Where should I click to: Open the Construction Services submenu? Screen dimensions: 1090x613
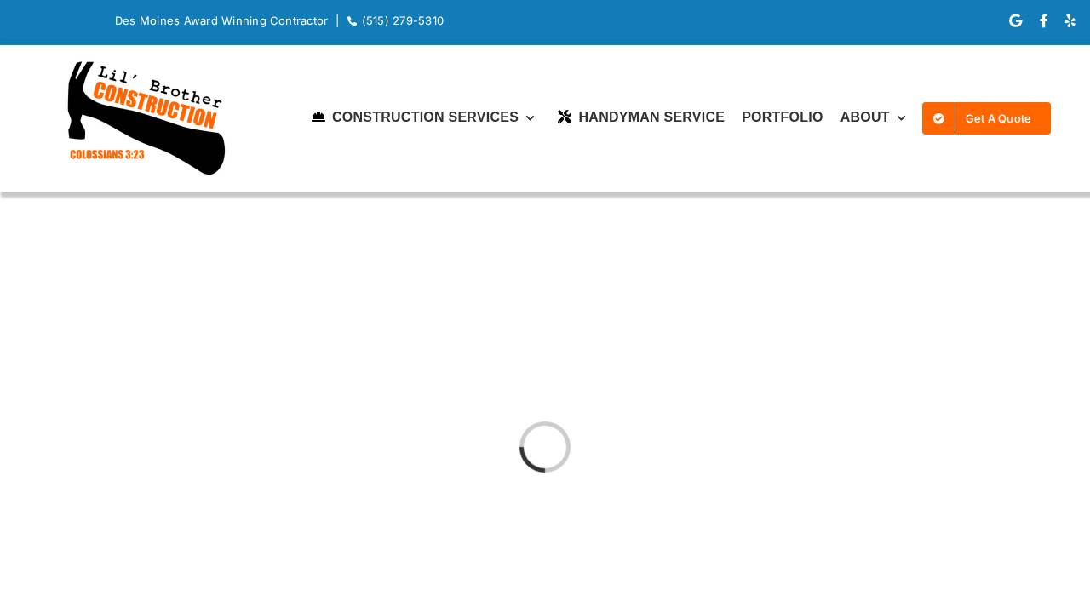pos(425,117)
